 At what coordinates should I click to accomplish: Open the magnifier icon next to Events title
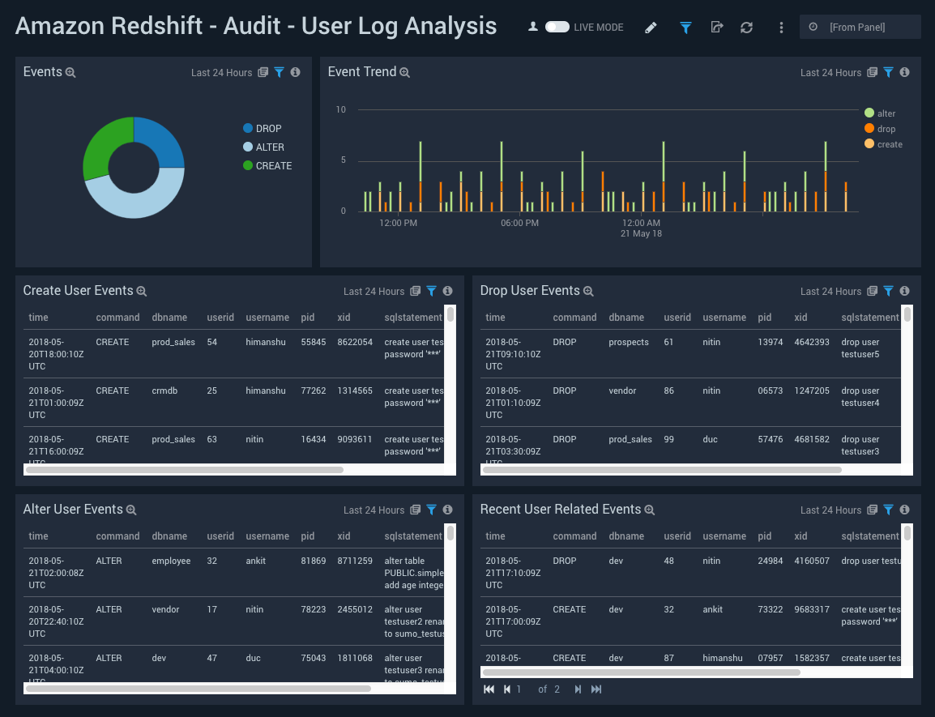[71, 72]
